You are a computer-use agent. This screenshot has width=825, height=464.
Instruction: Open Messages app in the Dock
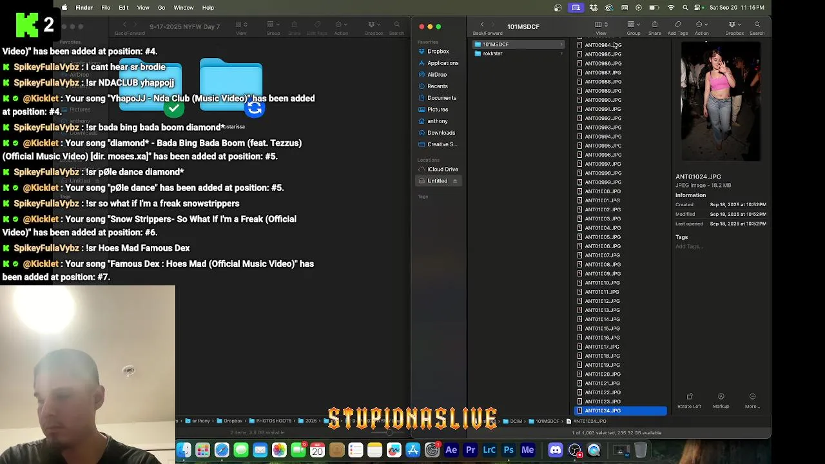pos(241,450)
